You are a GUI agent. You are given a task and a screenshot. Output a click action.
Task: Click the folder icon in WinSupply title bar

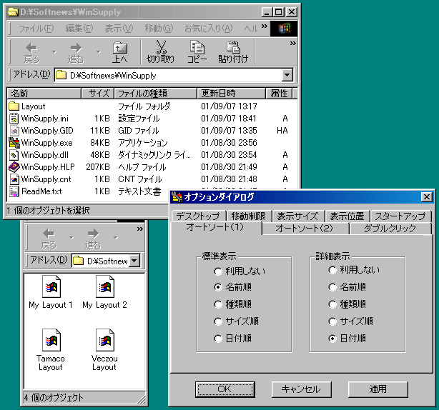(13, 11)
